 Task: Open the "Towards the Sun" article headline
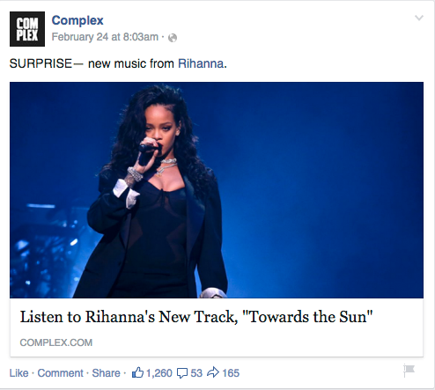[196, 317]
